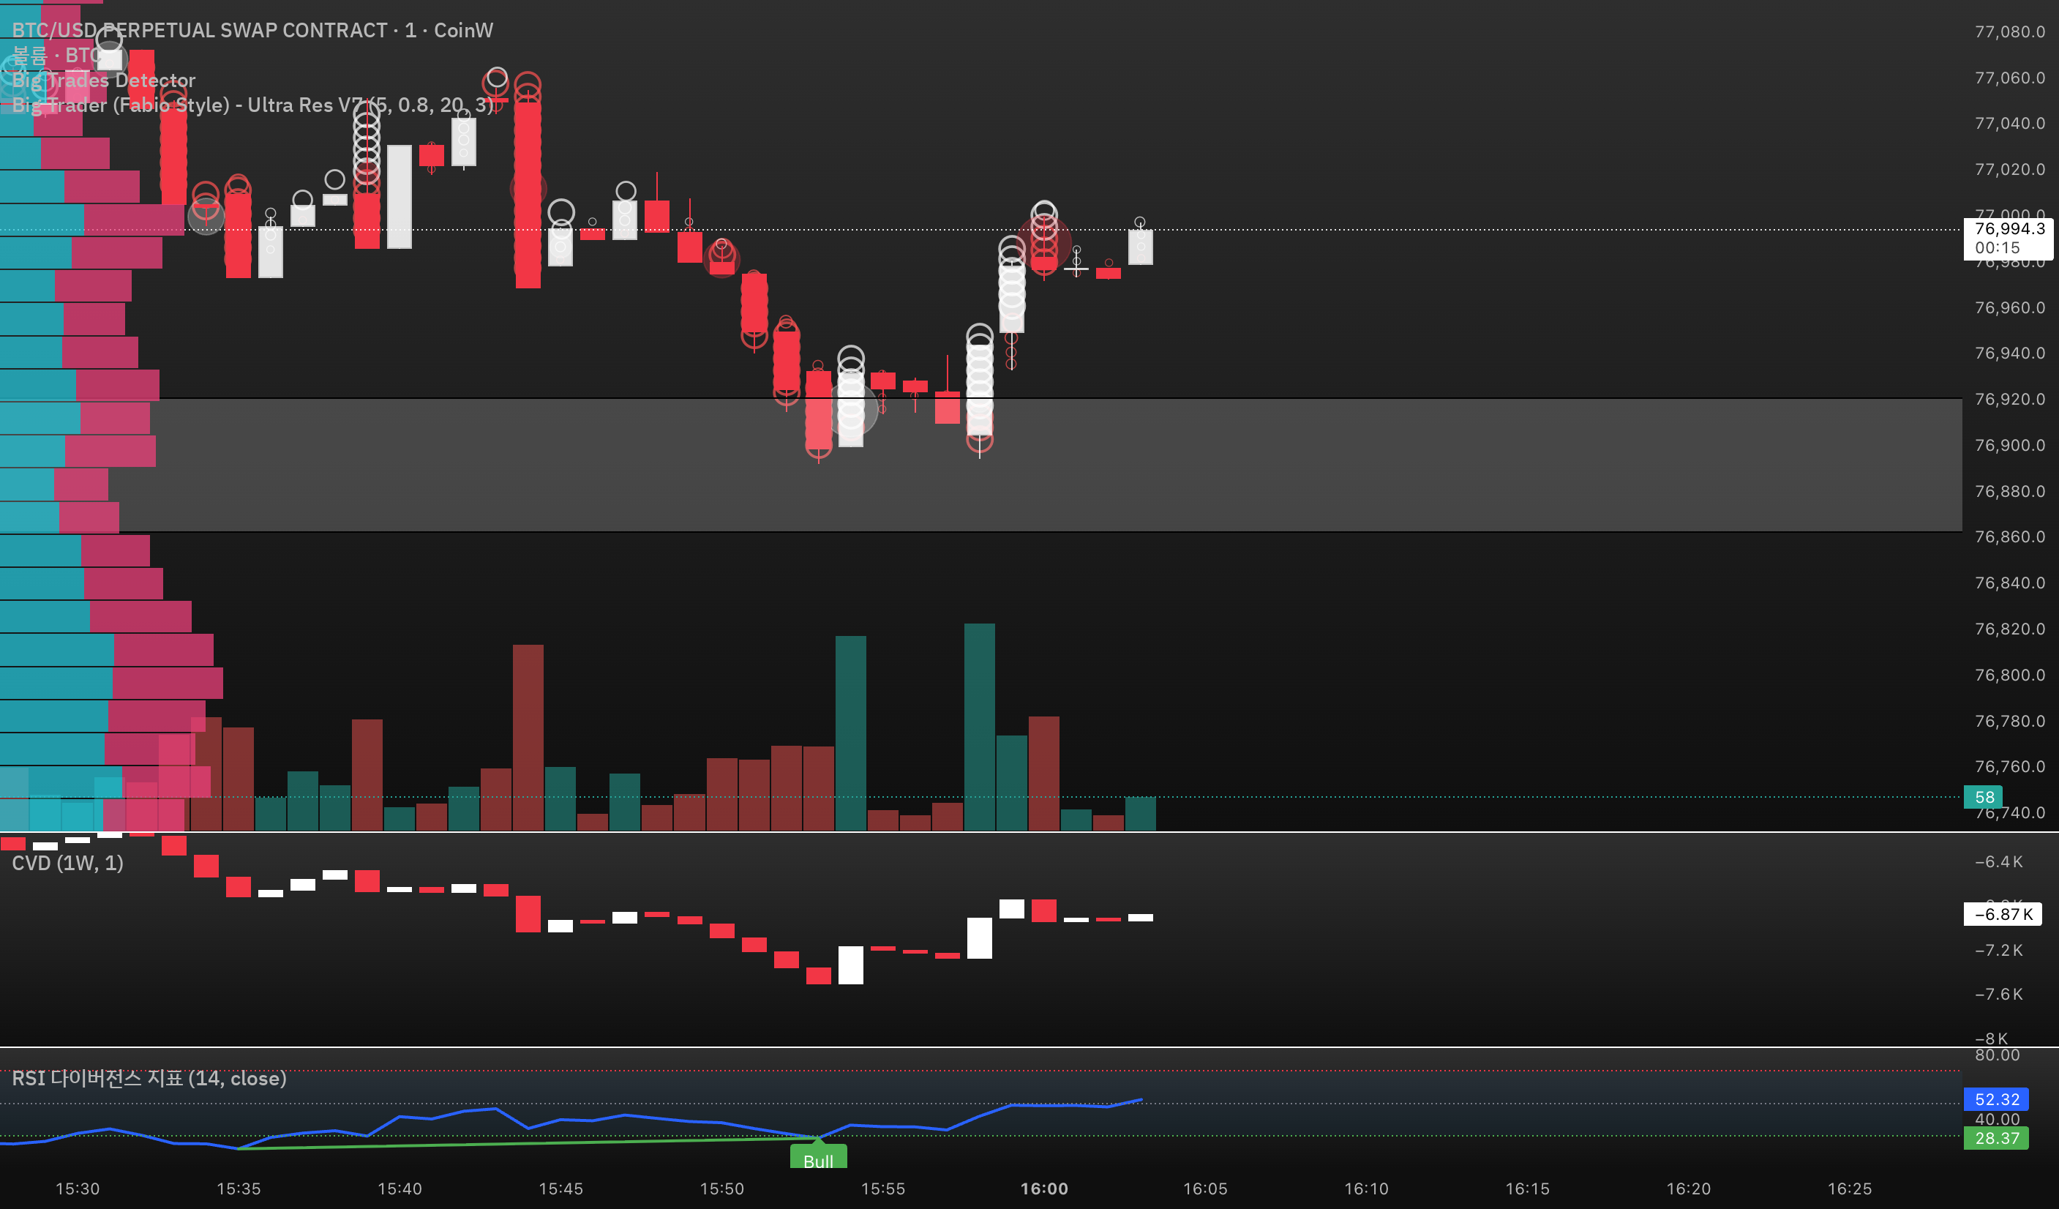Click the CVD (1W, 1) indicator label
This screenshot has height=1209, width=2059.
coord(68,864)
